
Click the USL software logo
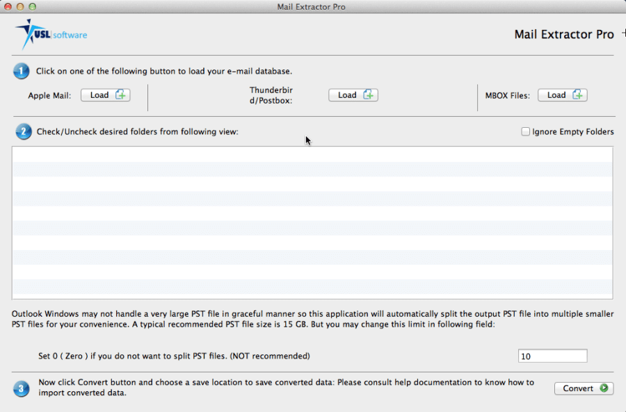coord(50,33)
